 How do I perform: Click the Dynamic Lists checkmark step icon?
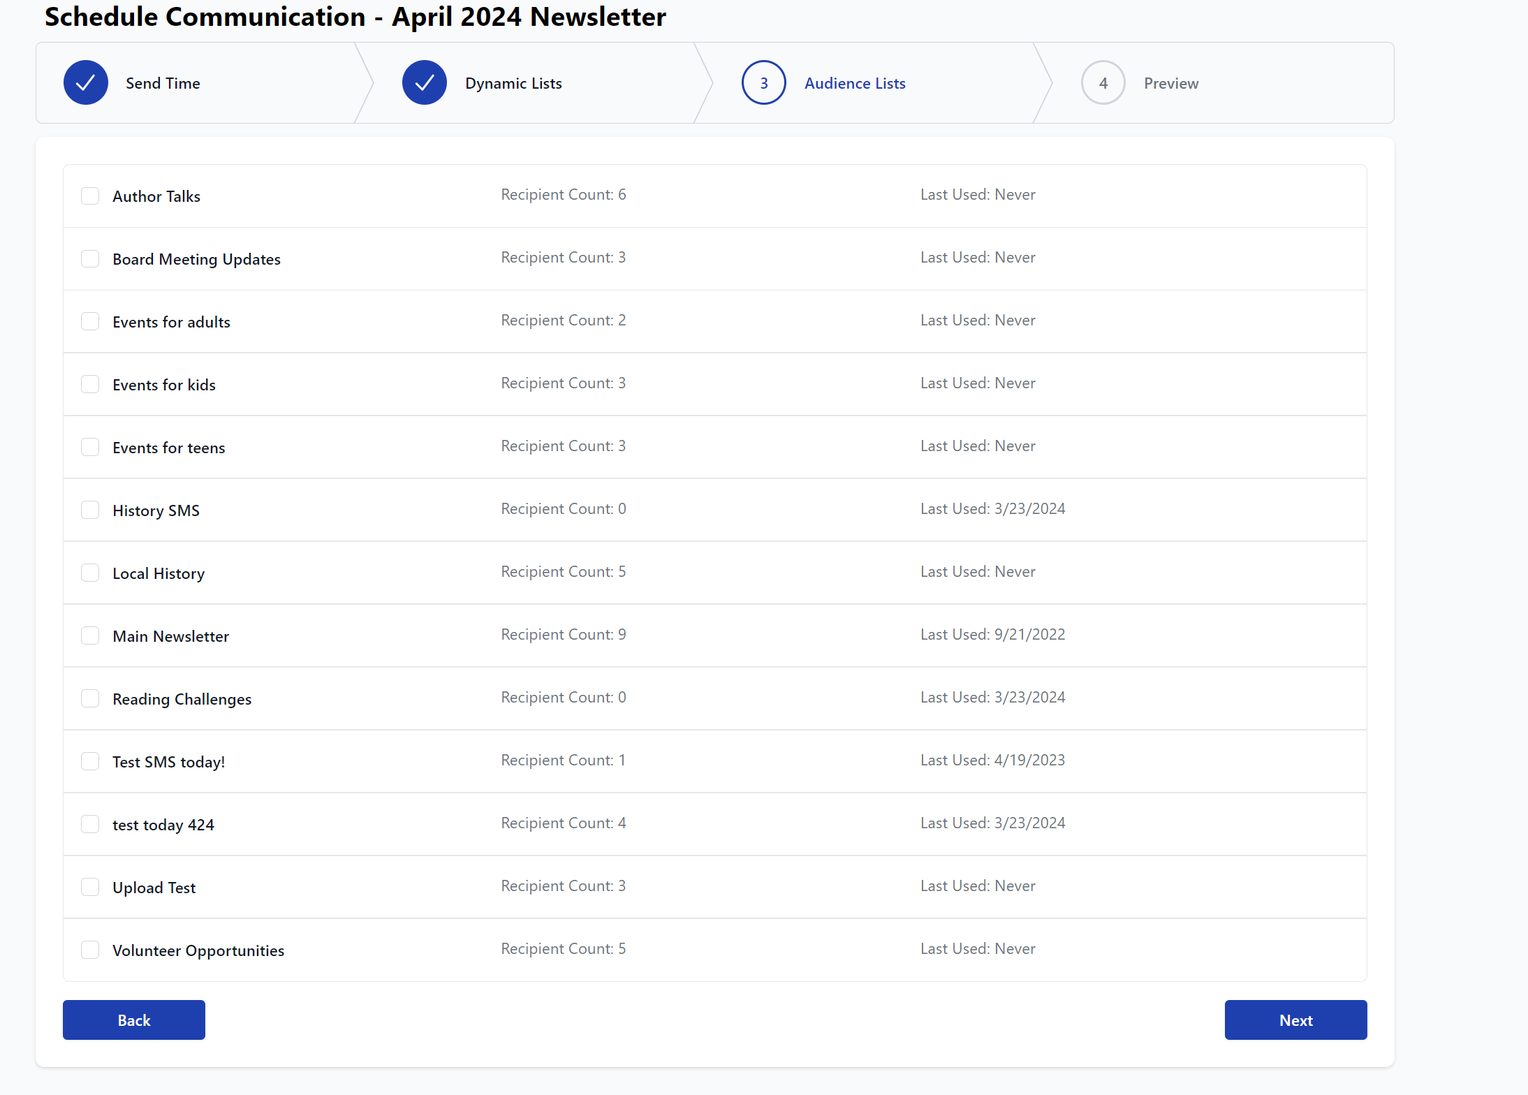[x=424, y=83]
